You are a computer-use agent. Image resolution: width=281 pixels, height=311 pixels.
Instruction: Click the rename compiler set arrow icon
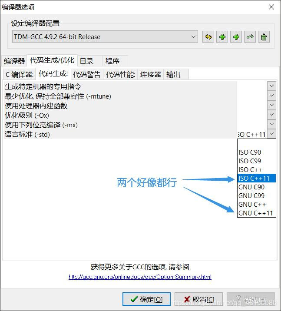[x=250, y=37]
